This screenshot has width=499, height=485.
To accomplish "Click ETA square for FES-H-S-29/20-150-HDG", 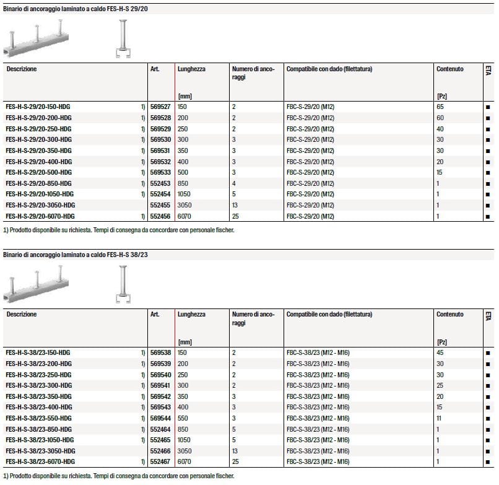I will [488, 107].
